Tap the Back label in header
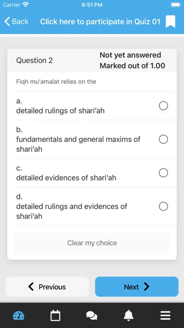This screenshot has width=184, height=328. coord(20,22)
